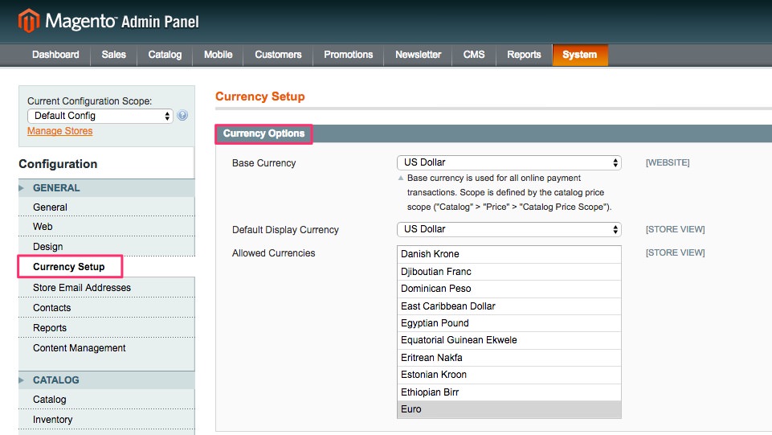Select Dominican Peso currency
The height and width of the screenshot is (435, 772).
pos(509,289)
